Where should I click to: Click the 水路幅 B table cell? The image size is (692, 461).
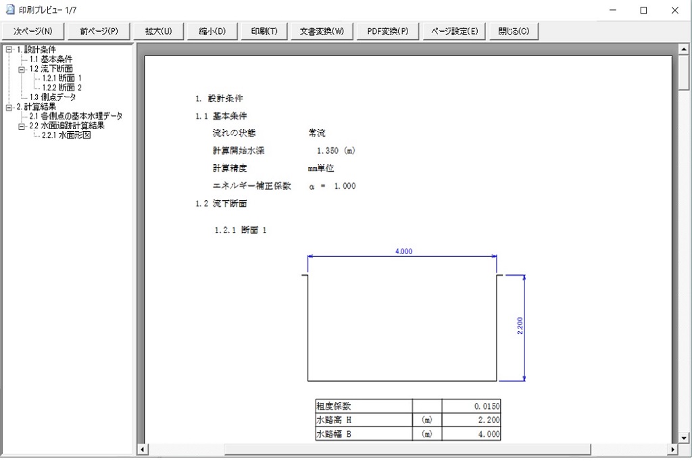364,433
